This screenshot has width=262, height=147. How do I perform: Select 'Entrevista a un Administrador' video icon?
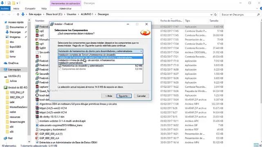click(37, 143)
